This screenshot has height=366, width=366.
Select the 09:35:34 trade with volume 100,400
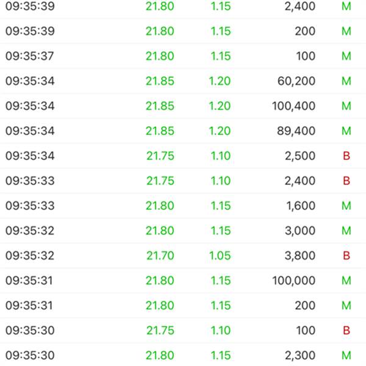183,106
